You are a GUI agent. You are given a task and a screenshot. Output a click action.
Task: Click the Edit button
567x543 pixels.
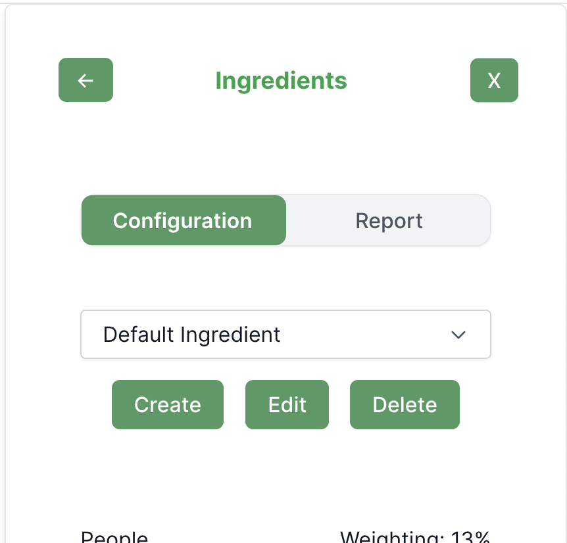click(x=287, y=405)
